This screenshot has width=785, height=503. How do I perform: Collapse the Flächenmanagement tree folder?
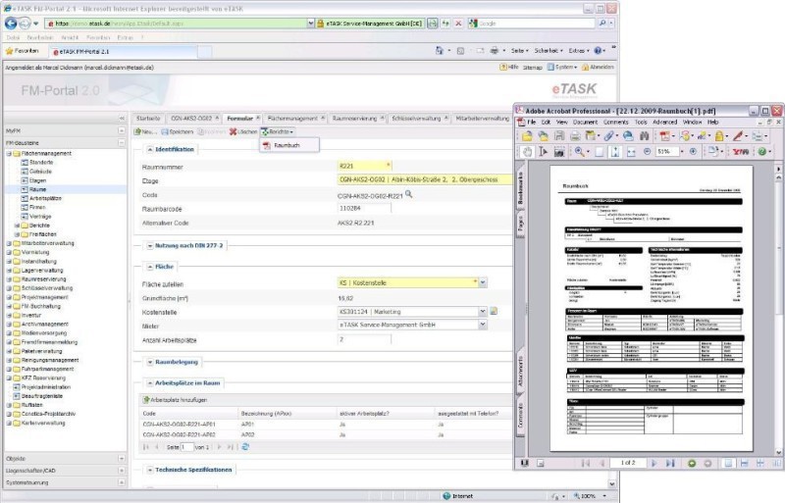click(x=9, y=154)
